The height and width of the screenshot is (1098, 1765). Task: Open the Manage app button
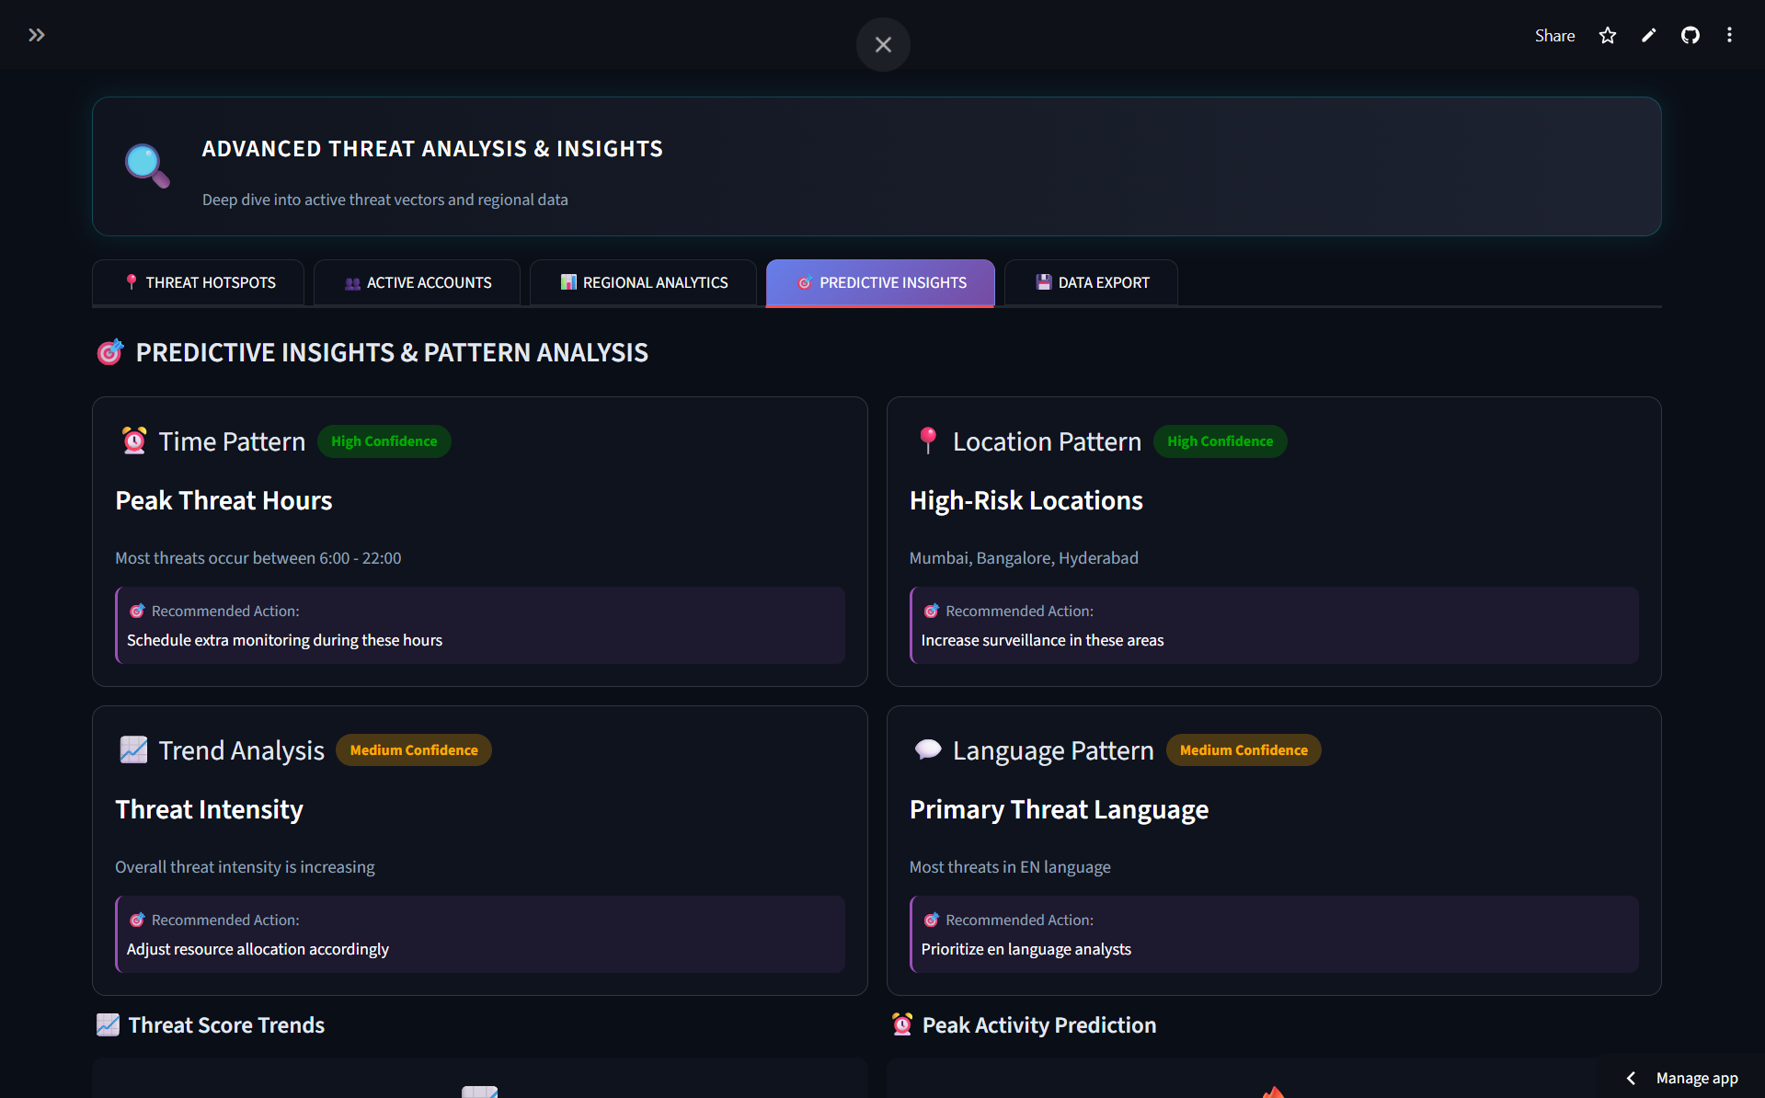pos(1697,1078)
